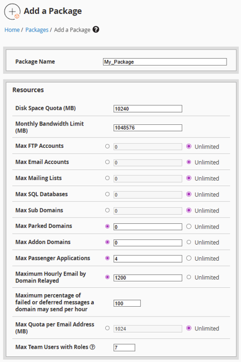The width and height of the screenshot is (241, 362).
Task: Select Unlimited for Max Passenger Applications
Action: 189,258
